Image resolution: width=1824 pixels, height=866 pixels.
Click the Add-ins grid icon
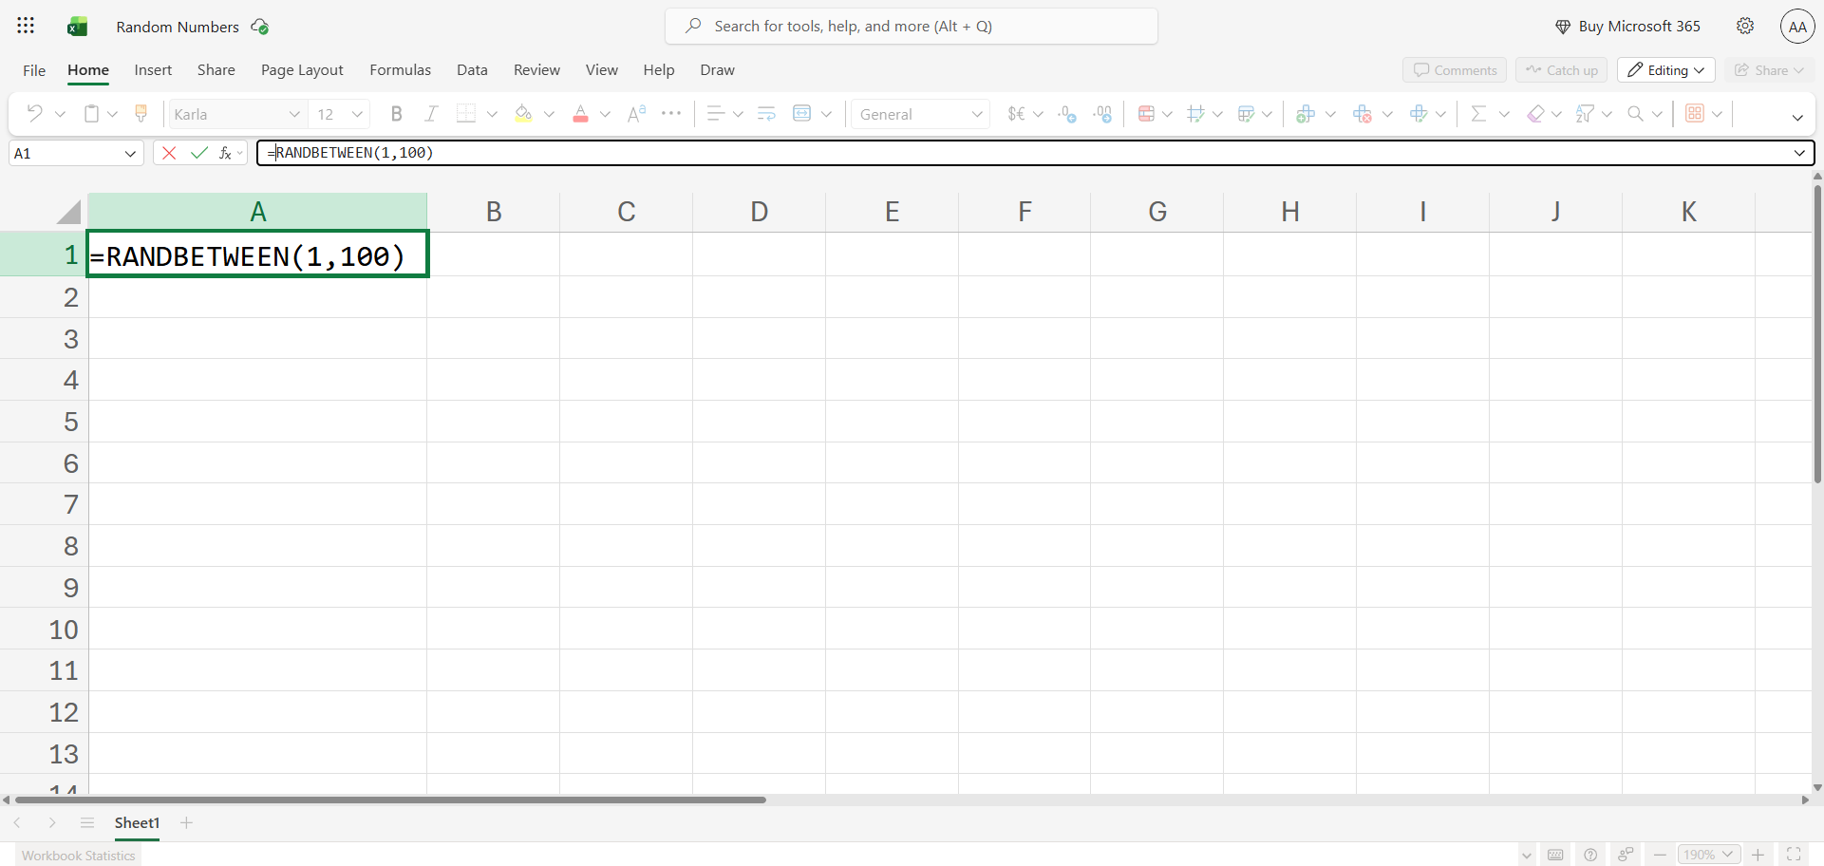point(1695,114)
